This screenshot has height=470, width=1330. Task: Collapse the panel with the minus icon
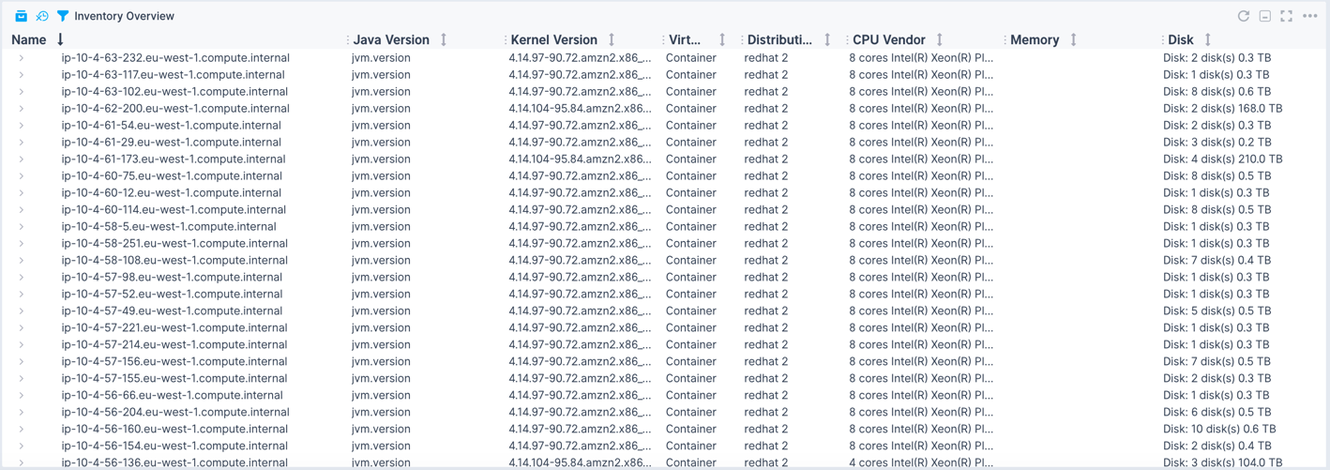pyautogui.click(x=1265, y=16)
